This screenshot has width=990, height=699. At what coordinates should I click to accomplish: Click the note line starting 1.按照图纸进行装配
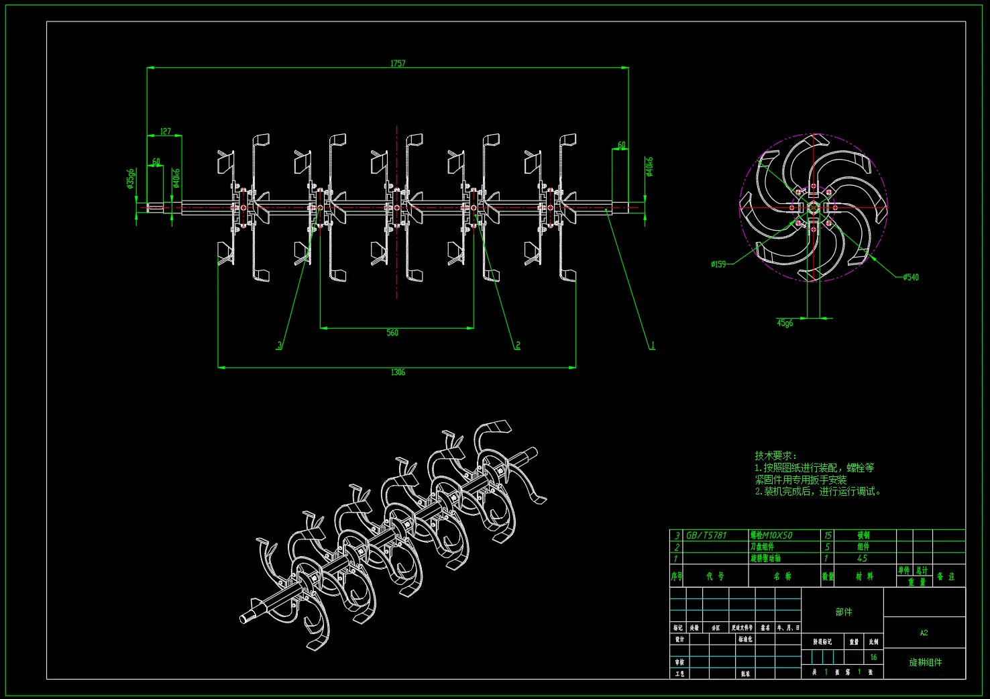coord(814,468)
